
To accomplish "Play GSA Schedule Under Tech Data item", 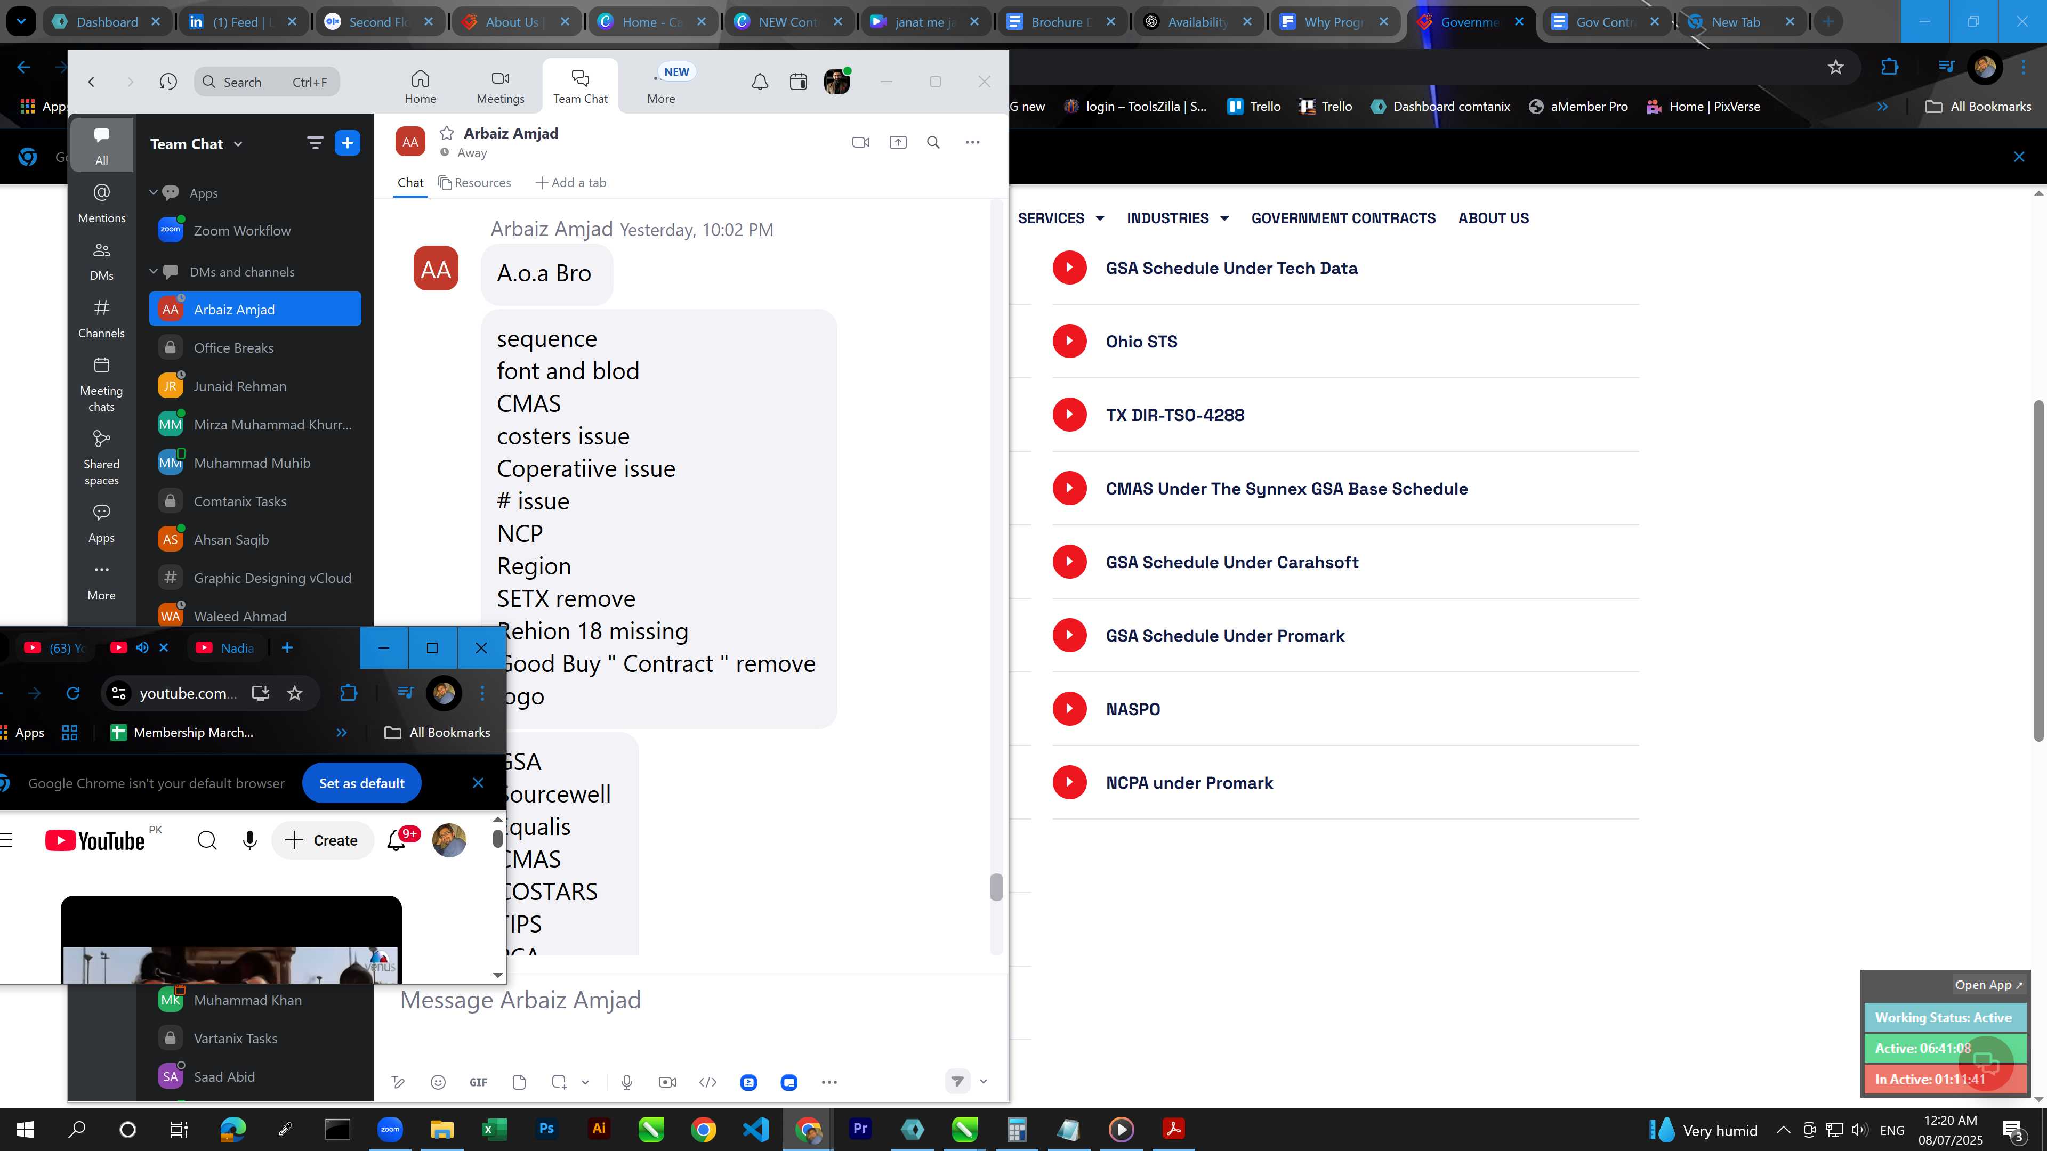I will 1069,268.
